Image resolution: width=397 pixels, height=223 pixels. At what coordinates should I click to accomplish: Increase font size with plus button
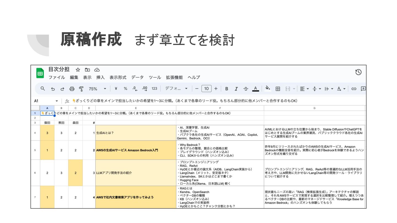(216, 89)
